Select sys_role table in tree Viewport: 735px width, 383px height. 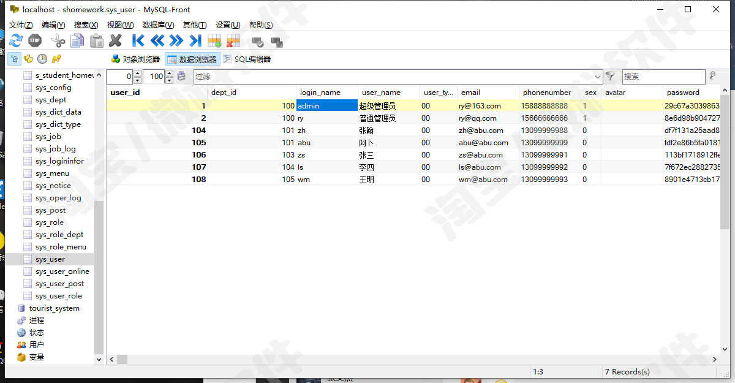coord(50,222)
